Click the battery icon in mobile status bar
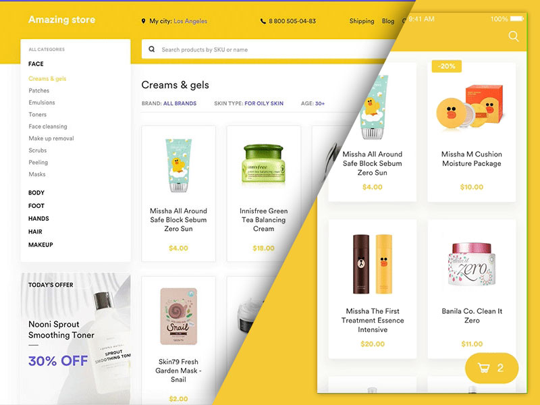 [x=517, y=19]
